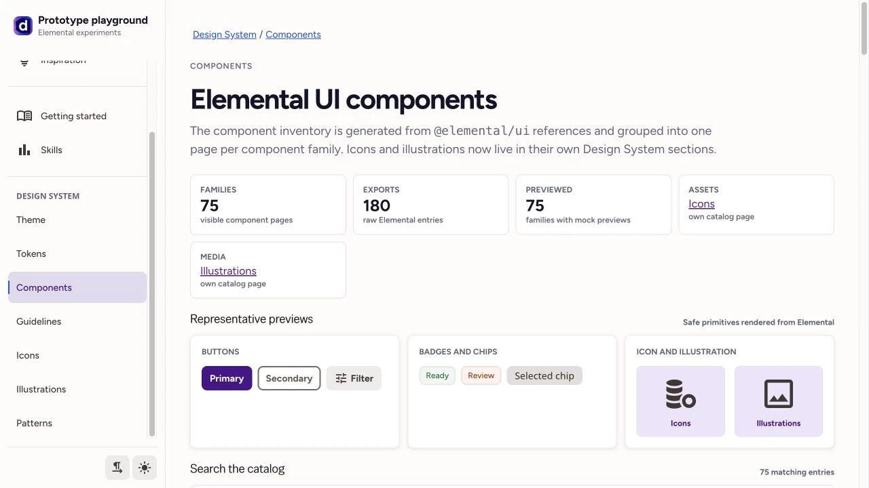Image resolution: width=869 pixels, height=488 pixels.
Task: Click the Design System breadcrumb link
Action: 225,35
